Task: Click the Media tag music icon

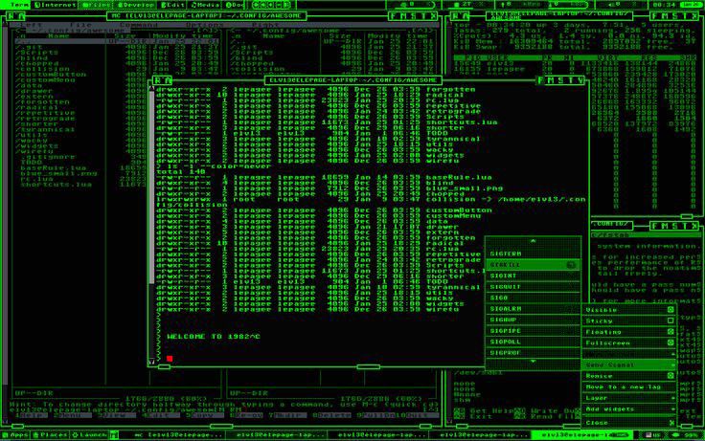Action: [193, 5]
